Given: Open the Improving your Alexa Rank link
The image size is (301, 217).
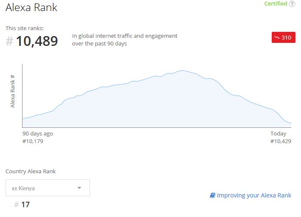Looking at the screenshot, I should 254,195.
